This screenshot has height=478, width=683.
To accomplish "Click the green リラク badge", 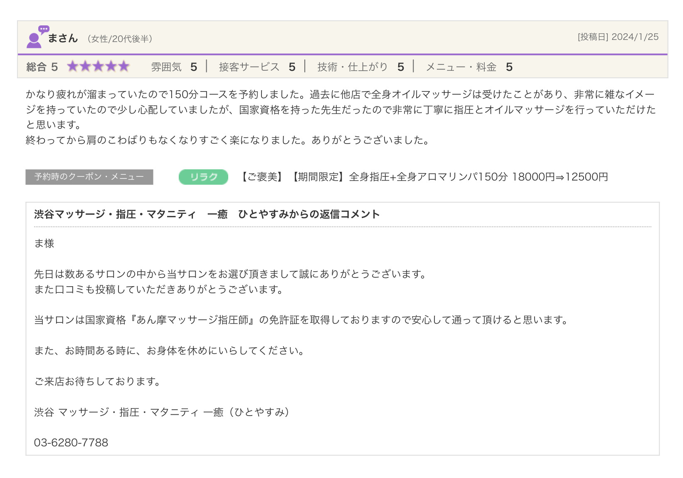I will [x=203, y=177].
